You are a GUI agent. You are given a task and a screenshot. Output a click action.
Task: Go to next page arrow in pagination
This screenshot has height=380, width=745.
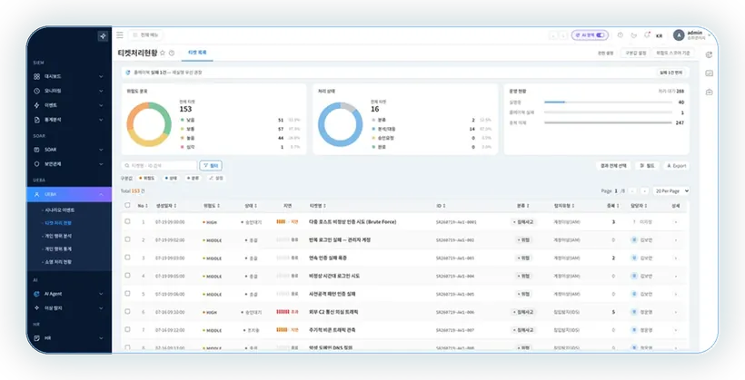point(645,190)
